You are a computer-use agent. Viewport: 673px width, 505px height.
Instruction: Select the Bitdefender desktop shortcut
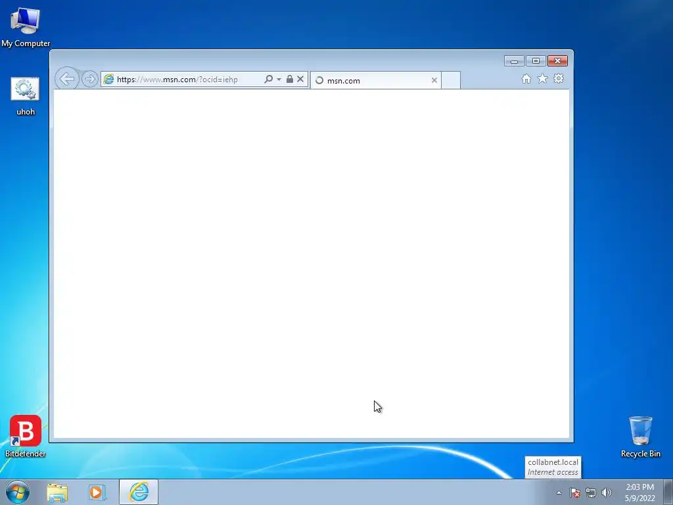click(26, 437)
